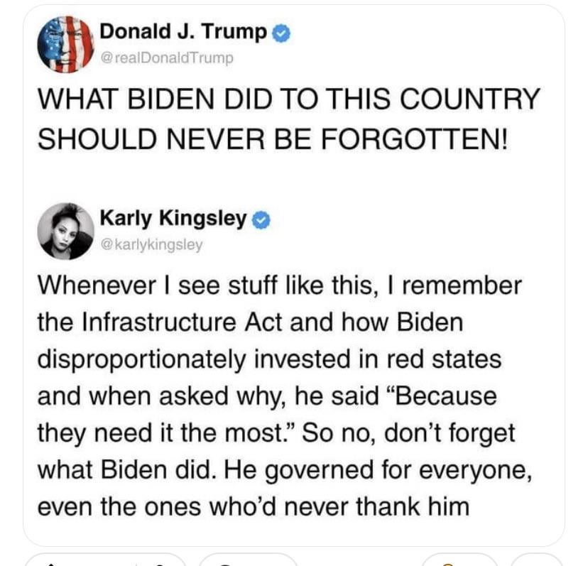Image resolution: width=588 pixels, height=566 pixels.
Task: Click the Karly Kingsley display name
Action: (173, 219)
